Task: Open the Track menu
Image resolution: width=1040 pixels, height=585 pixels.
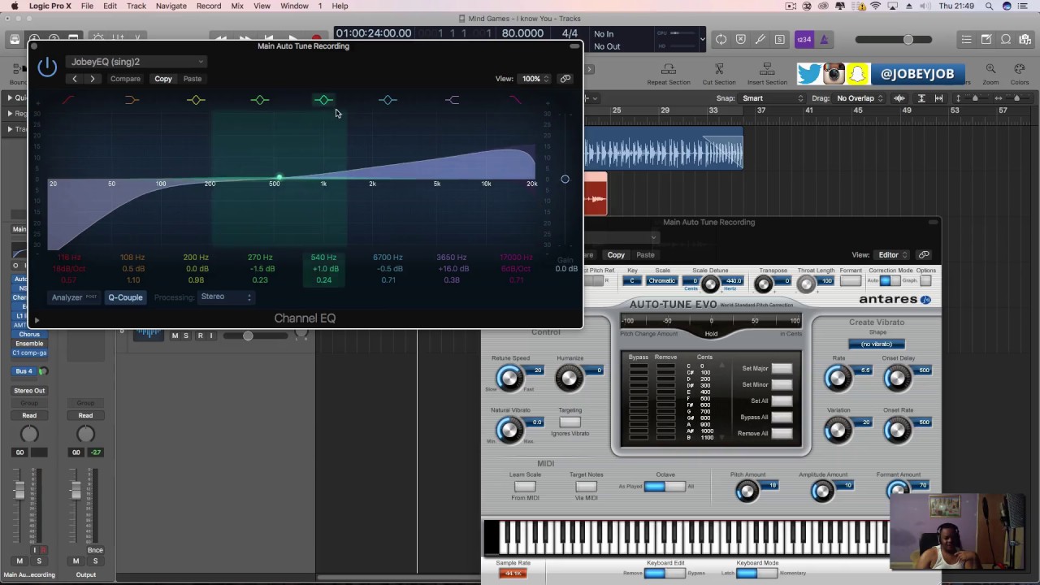Action: click(x=136, y=6)
